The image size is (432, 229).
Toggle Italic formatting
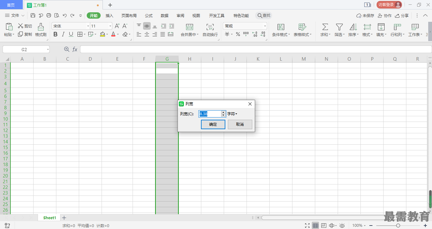[x=63, y=34]
